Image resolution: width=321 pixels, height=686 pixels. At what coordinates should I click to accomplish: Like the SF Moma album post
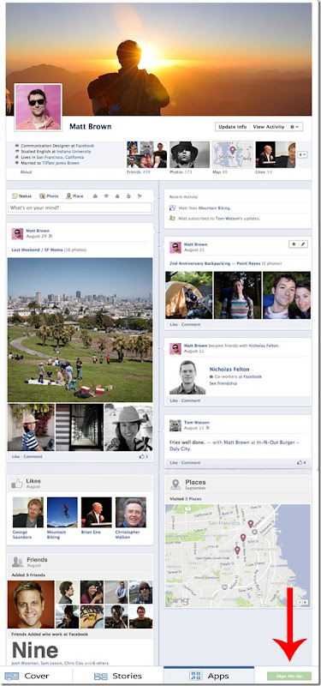point(15,457)
